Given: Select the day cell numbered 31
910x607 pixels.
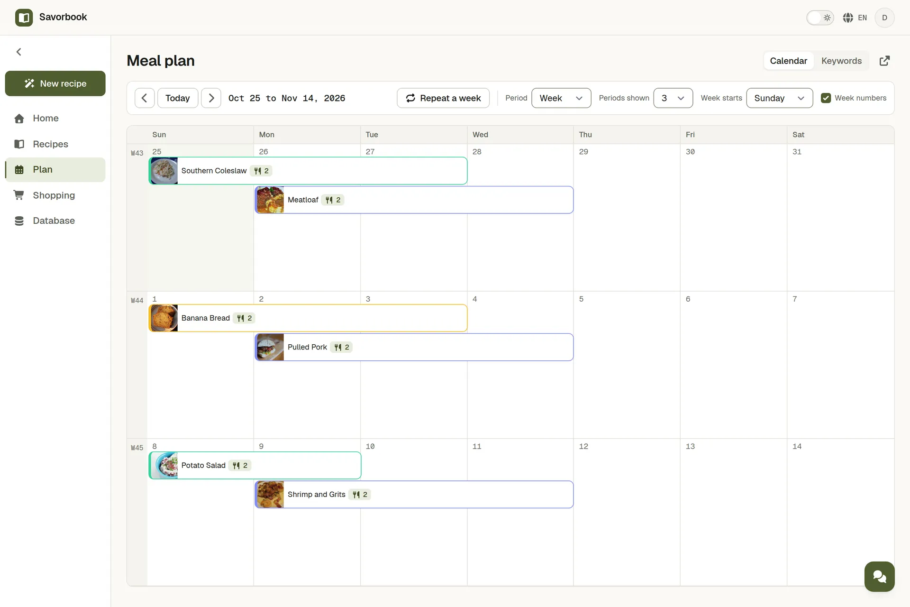Looking at the screenshot, I should [x=840, y=217].
